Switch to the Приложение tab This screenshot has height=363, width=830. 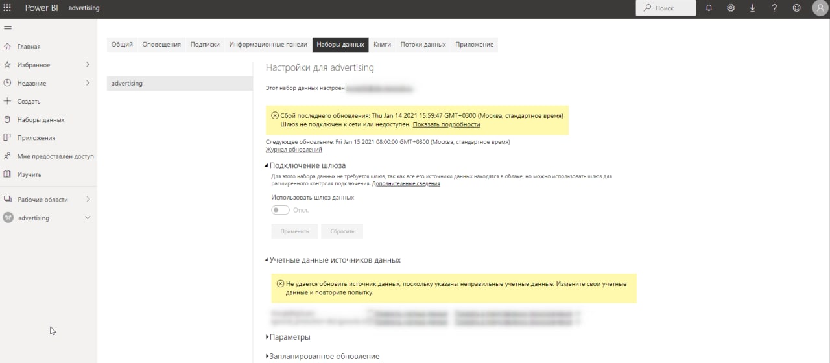(x=474, y=45)
